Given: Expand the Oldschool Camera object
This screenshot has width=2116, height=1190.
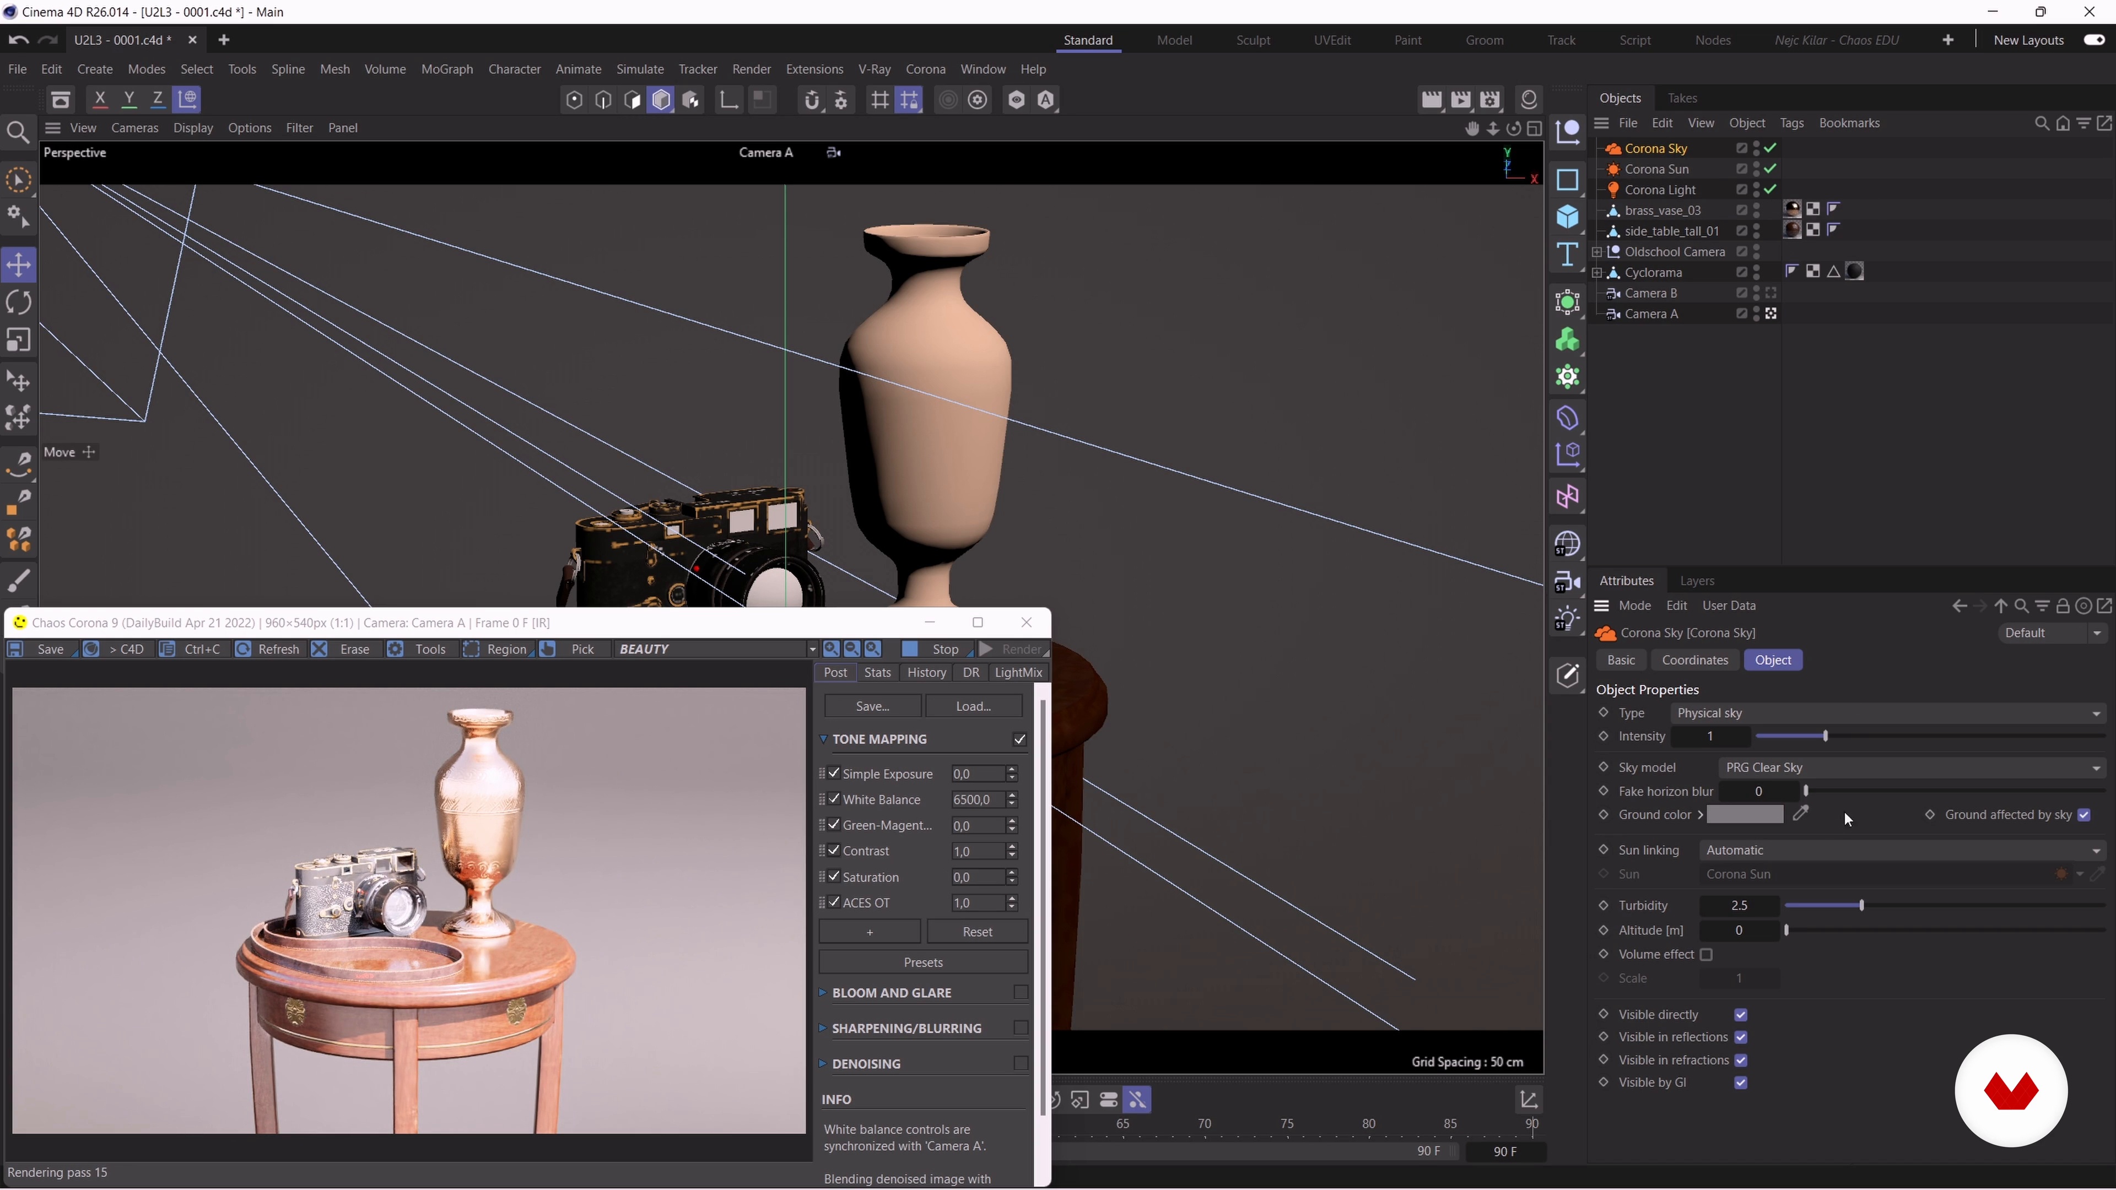Looking at the screenshot, I should click(x=1596, y=252).
